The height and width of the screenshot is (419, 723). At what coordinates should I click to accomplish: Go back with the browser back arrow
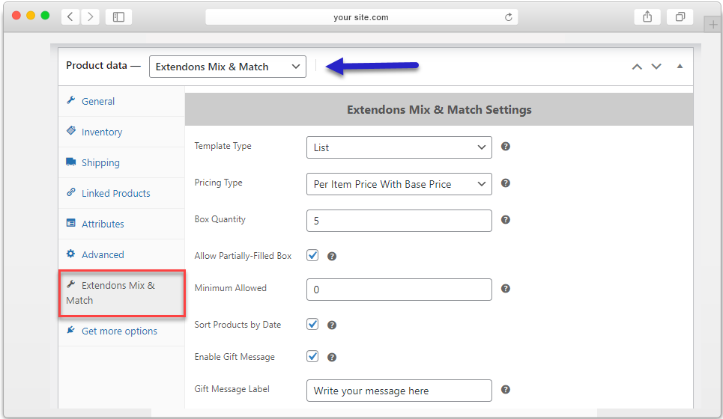[70, 17]
